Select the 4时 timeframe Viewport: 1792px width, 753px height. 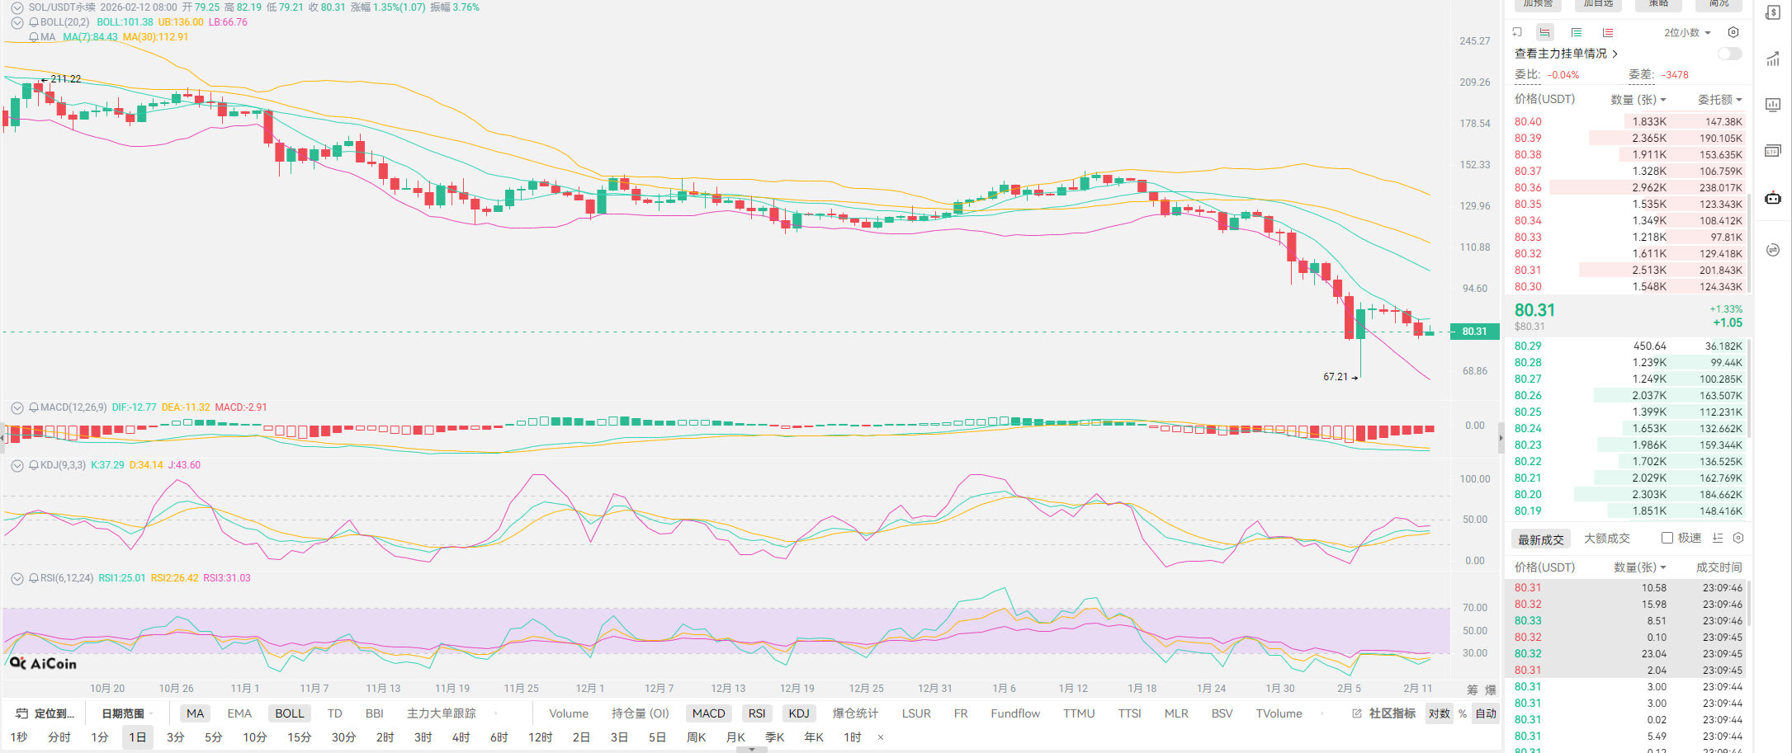pyautogui.click(x=461, y=737)
